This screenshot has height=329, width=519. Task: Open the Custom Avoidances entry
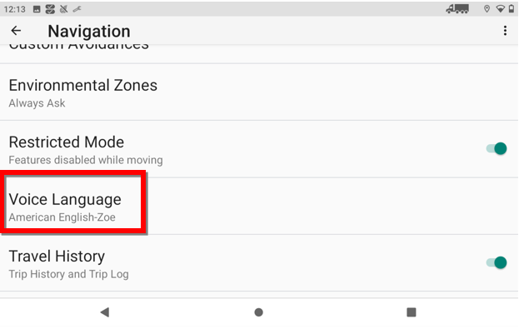pyautogui.click(x=259, y=53)
